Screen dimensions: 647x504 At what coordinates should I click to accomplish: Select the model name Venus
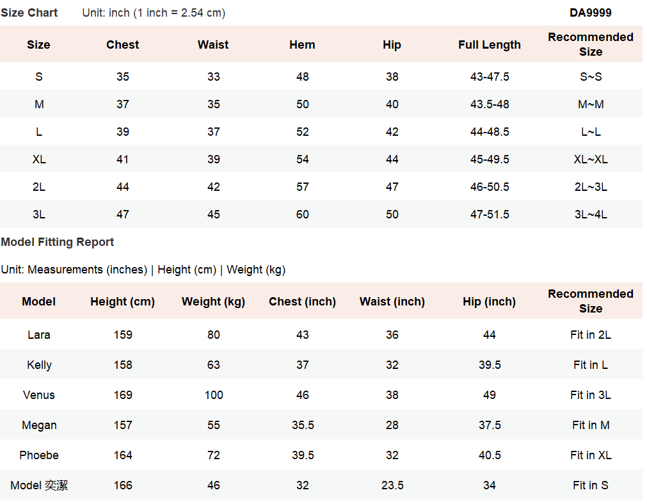click(39, 395)
